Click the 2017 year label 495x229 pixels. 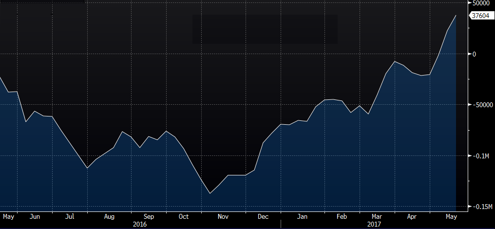pos(374,224)
